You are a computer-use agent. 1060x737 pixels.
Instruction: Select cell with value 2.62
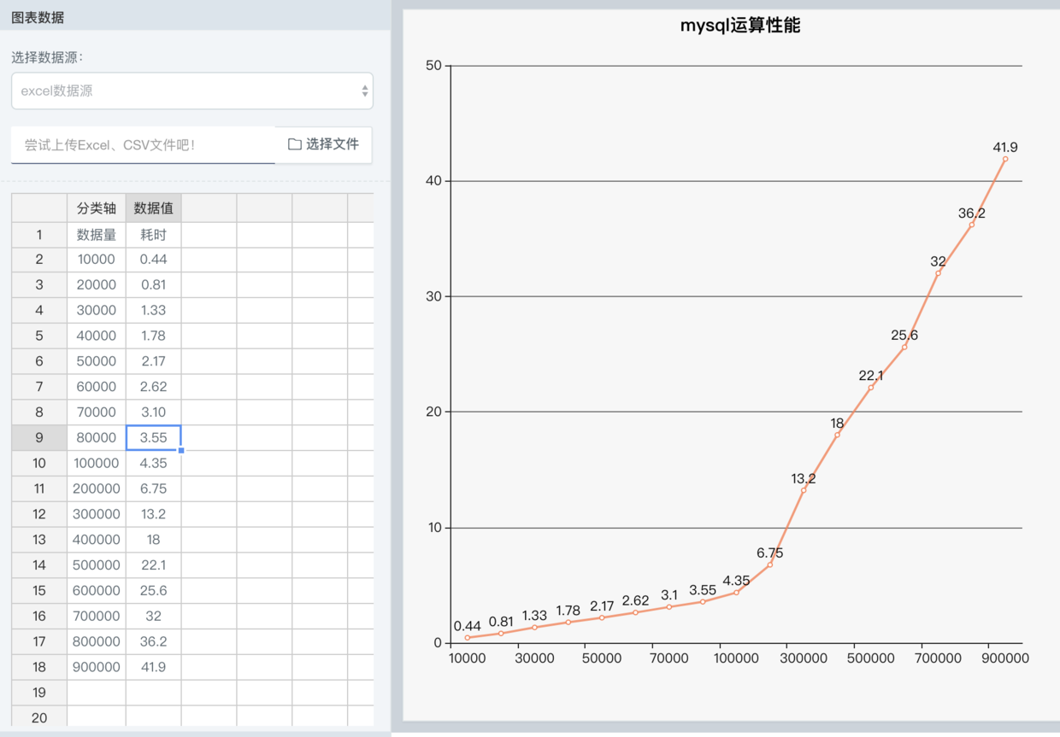tap(153, 387)
